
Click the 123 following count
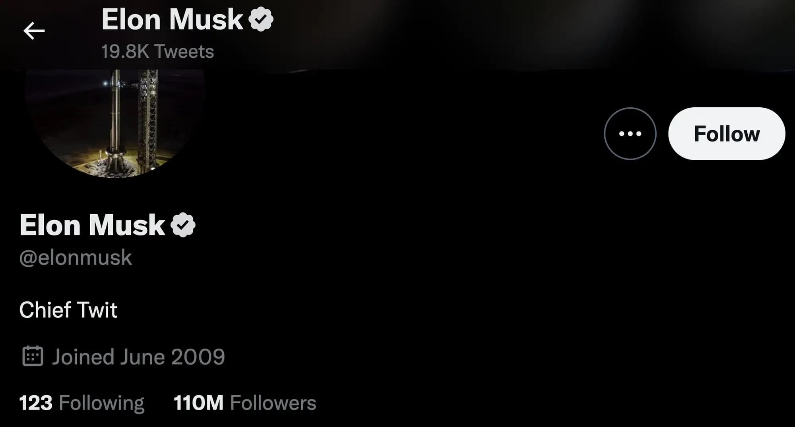[36, 403]
